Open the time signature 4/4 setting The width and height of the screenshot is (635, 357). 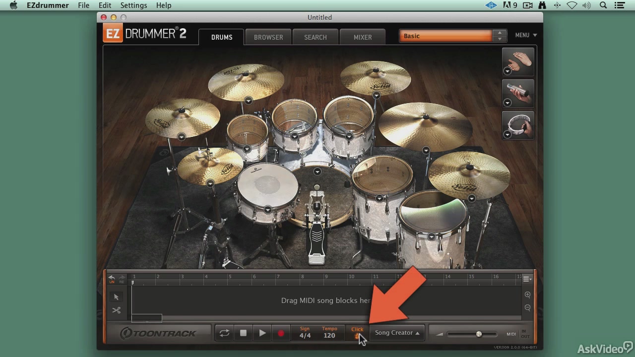(x=305, y=333)
